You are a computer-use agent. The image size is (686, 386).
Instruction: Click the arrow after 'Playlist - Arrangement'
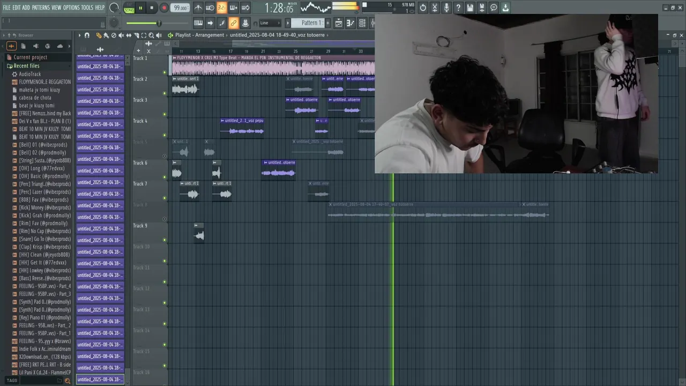(227, 35)
